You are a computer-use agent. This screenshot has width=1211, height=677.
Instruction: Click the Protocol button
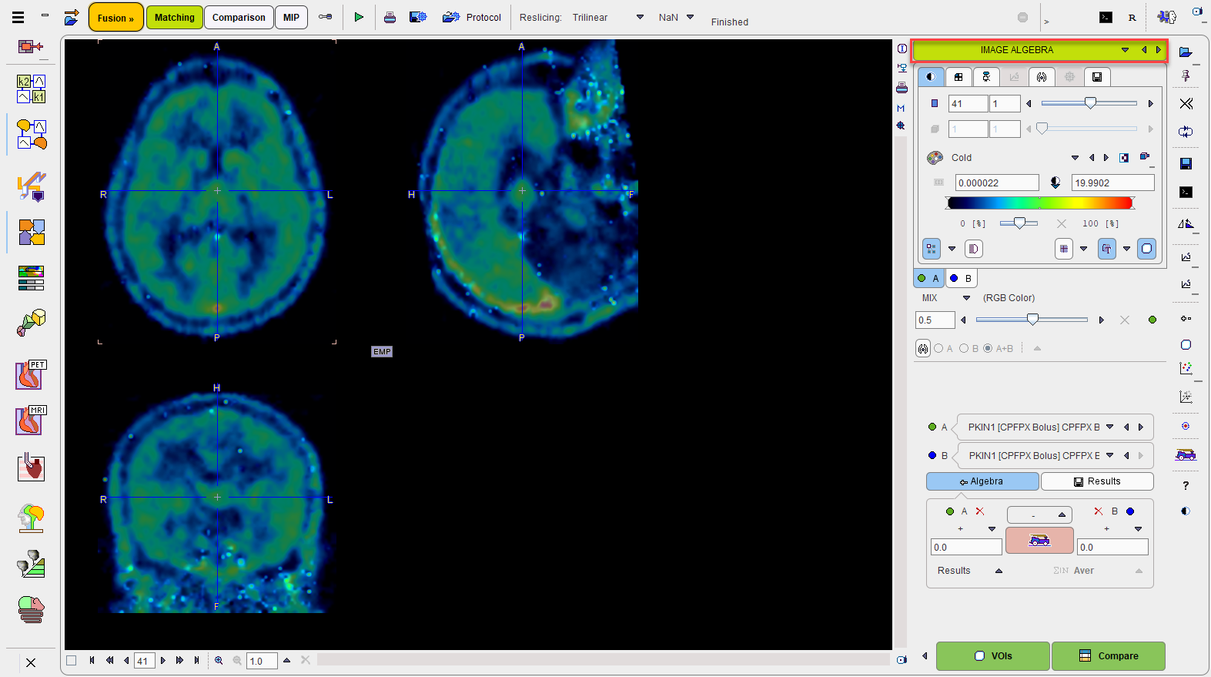(x=472, y=17)
